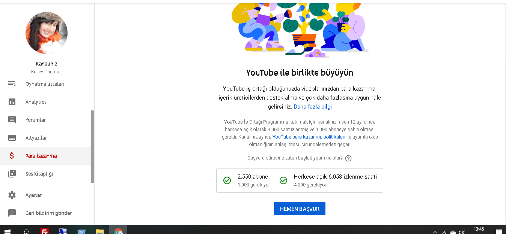Click the question mark help icon
This screenshot has width=506, height=234.
(348, 158)
